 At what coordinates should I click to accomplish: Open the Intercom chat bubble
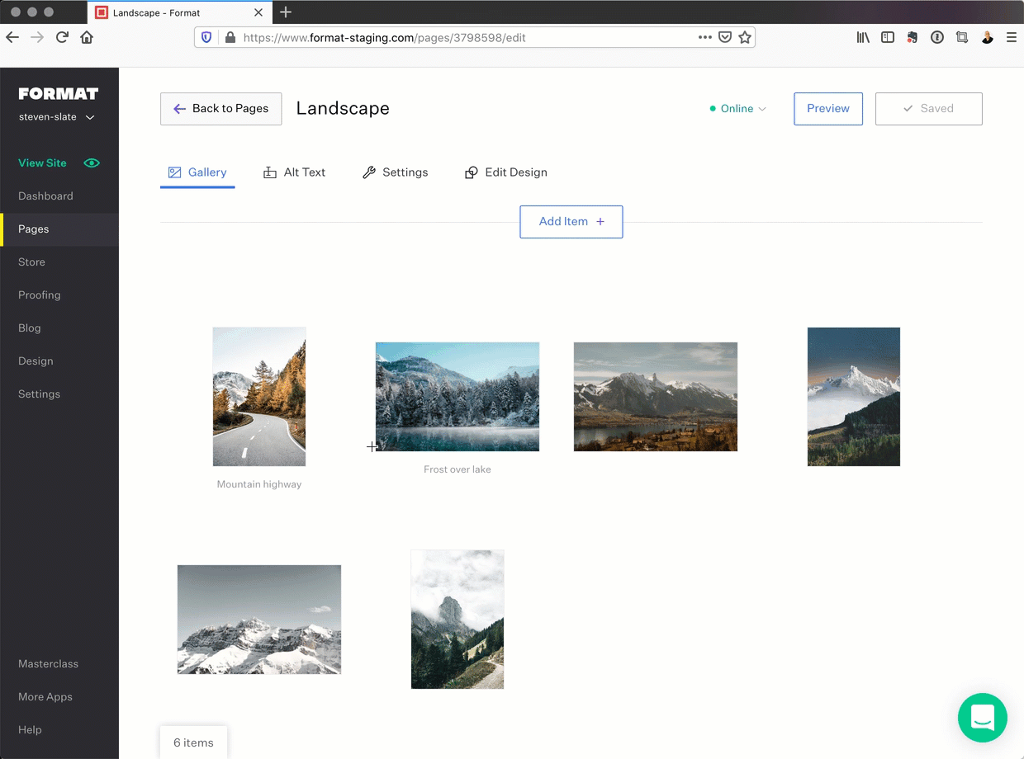[x=983, y=718]
